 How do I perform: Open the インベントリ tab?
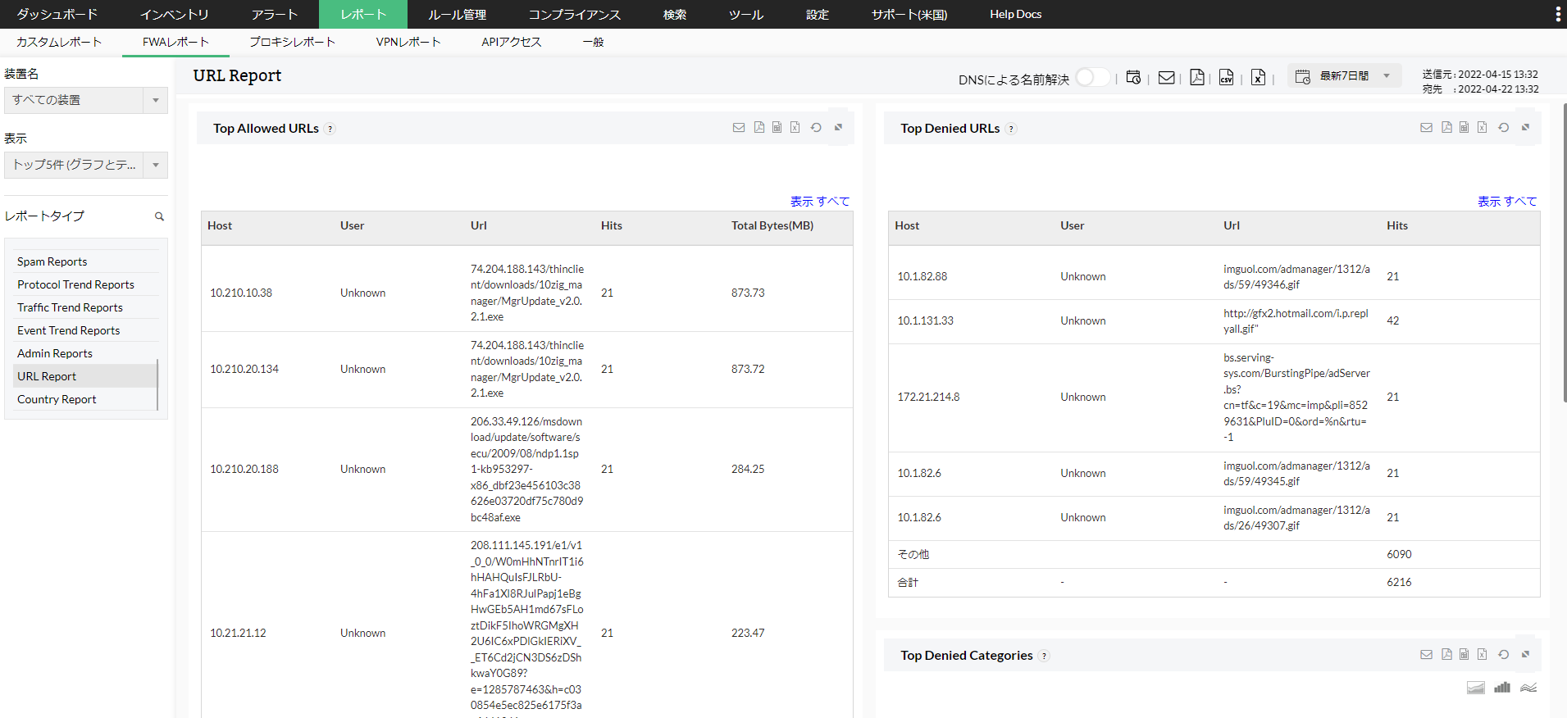(174, 14)
